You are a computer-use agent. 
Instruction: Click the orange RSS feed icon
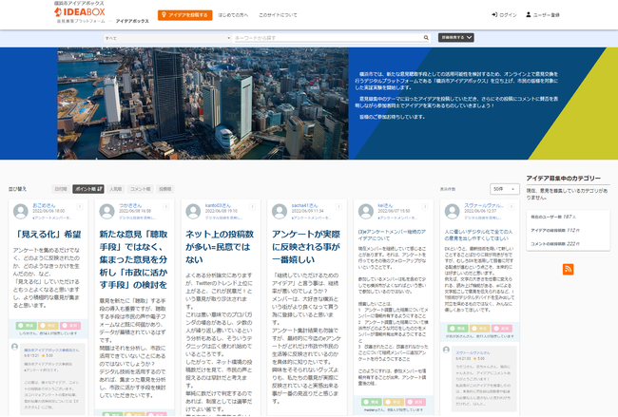coord(569,270)
